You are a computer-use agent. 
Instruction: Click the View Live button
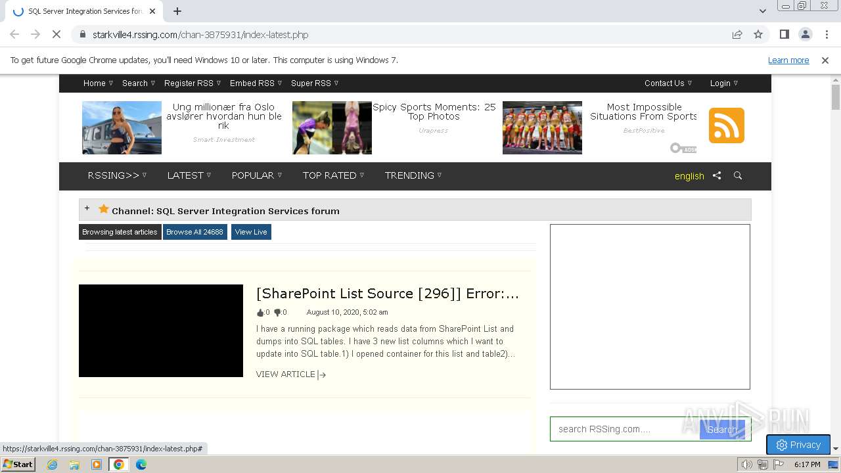coord(251,232)
